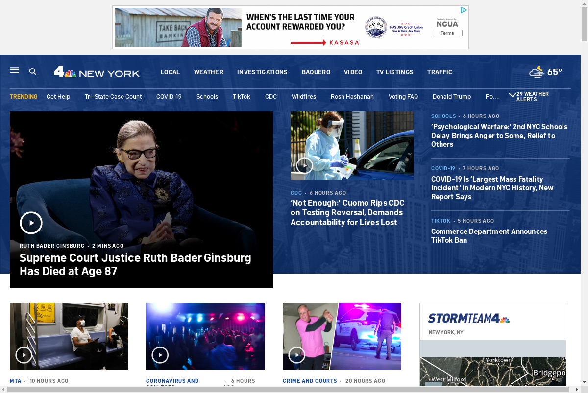
Task: Select trending topic CDC
Action: [x=271, y=97]
